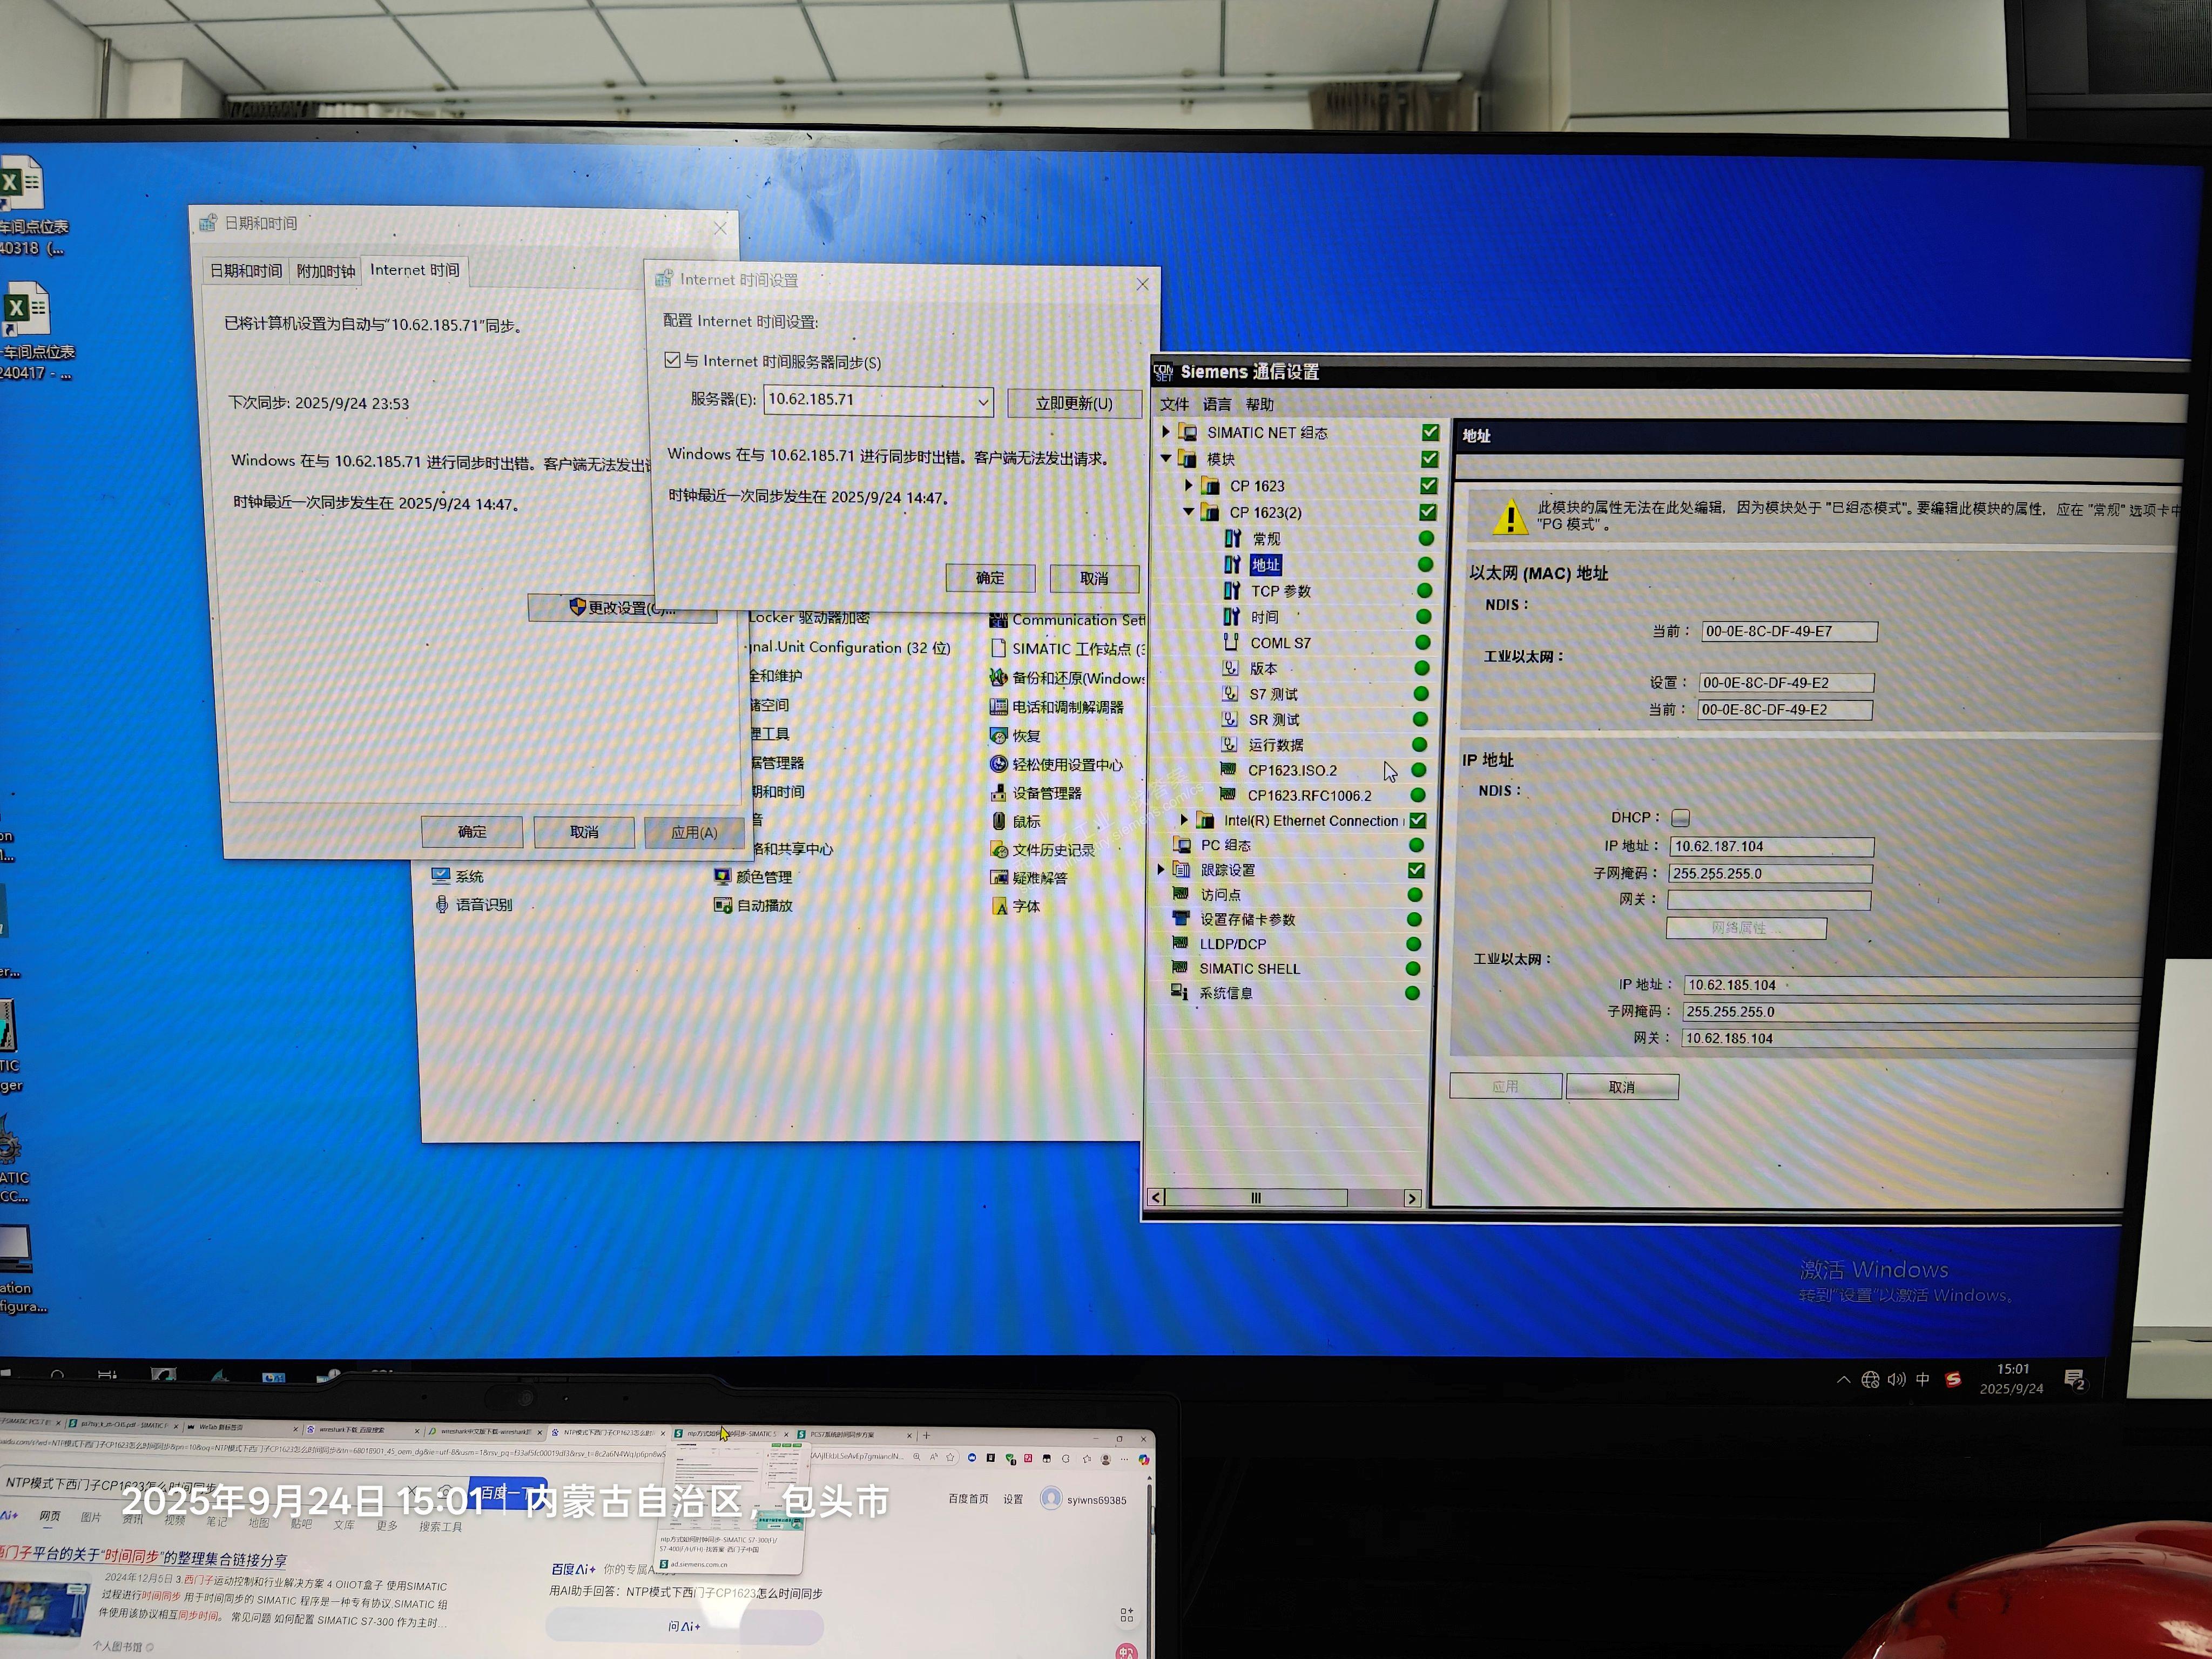Open the time server dropdown list
Viewport: 2212px width, 1659px height.
pyautogui.click(x=983, y=402)
